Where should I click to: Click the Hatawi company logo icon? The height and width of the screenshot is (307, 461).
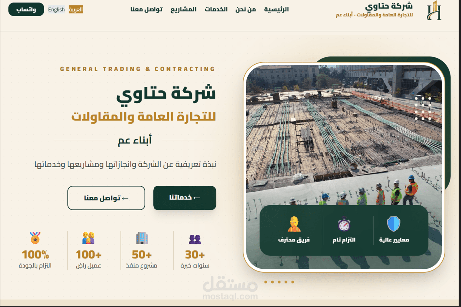434,10
